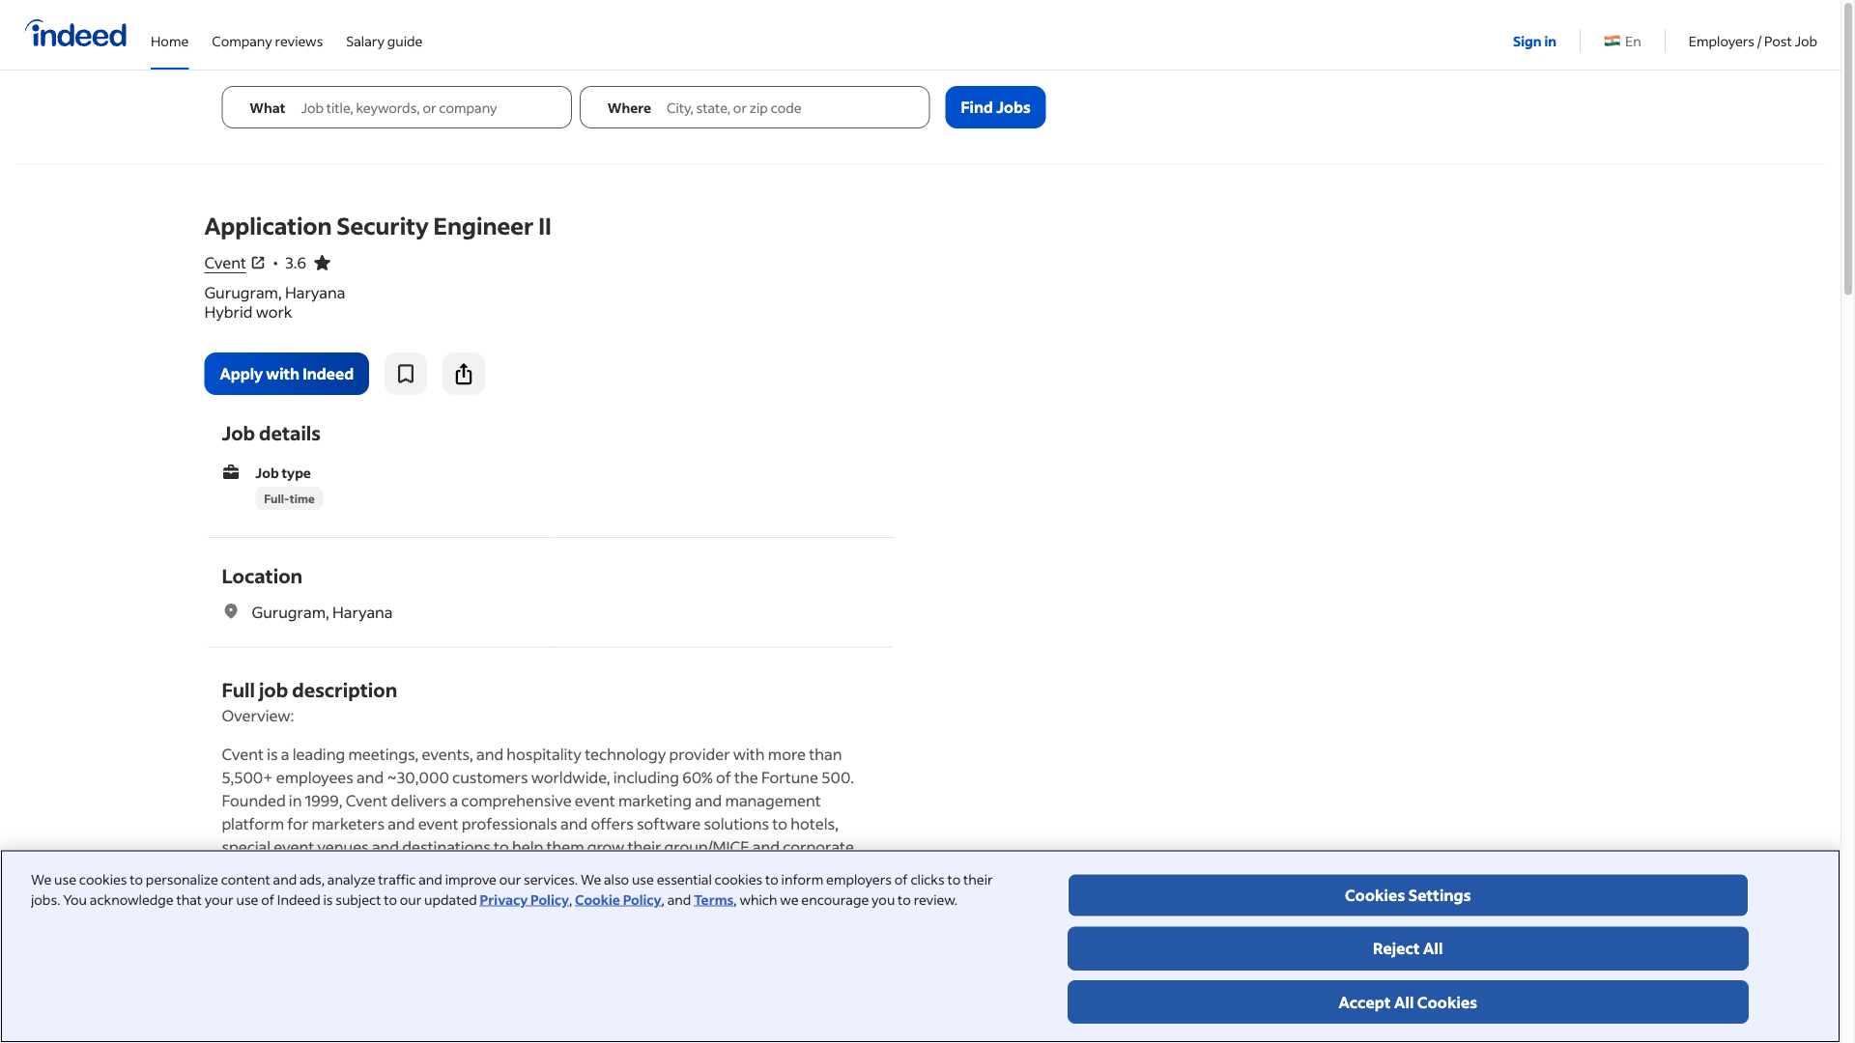The width and height of the screenshot is (1855, 1043).
Task: Click 'Gurugram, Haryana' under Location heading
Action: pyautogui.click(x=322, y=612)
